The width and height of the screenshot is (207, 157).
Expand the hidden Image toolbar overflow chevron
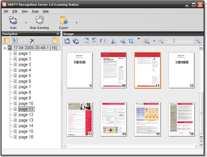pos(139,39)
